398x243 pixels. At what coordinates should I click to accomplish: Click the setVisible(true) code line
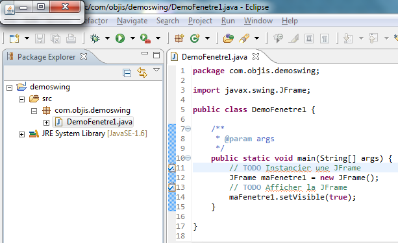(292, 197)
